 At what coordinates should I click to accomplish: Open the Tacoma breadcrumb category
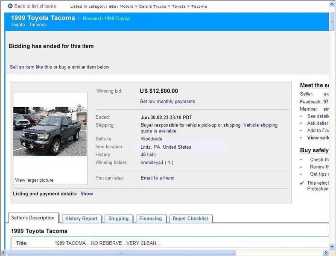pos(199,6)
